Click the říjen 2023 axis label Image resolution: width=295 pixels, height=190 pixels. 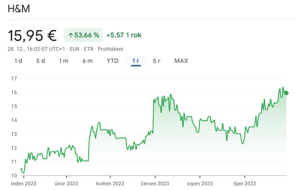click(244, 184)
